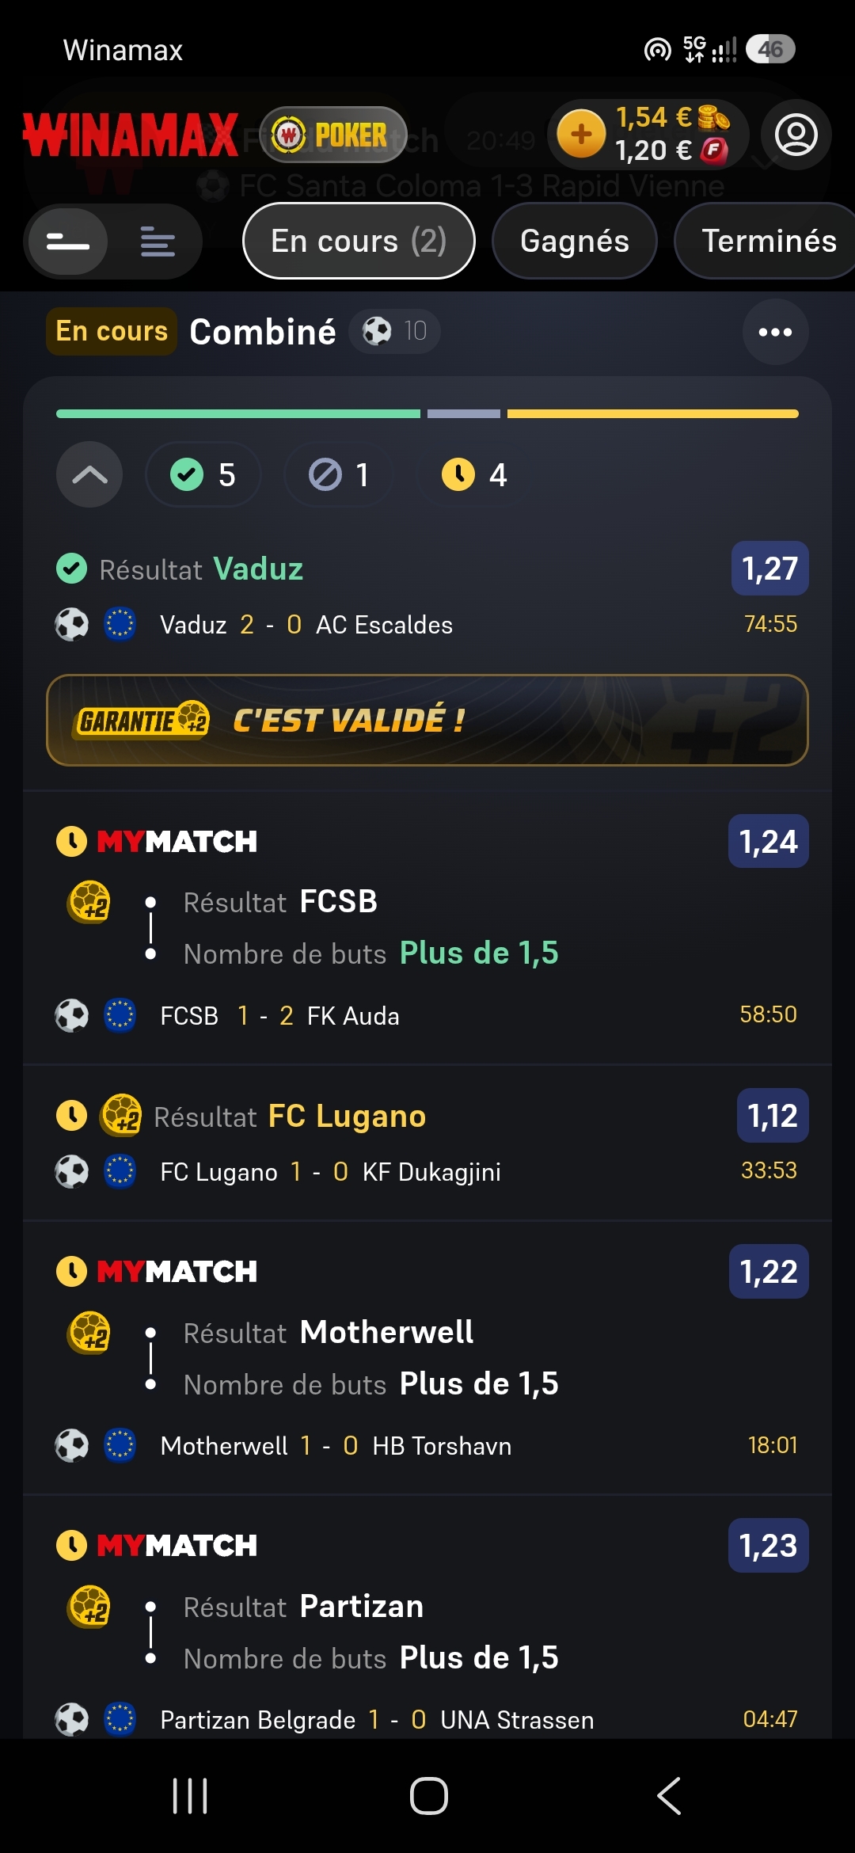Tap the Android back arrow
Screen dimensions: 855x1853
pyautogui.click(x=669, y=1795)
